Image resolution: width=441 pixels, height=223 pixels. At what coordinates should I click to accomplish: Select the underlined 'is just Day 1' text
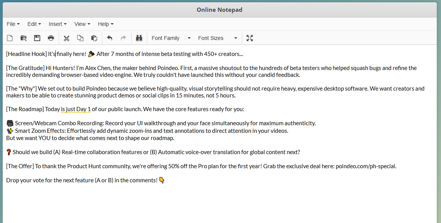pos(76,109)
